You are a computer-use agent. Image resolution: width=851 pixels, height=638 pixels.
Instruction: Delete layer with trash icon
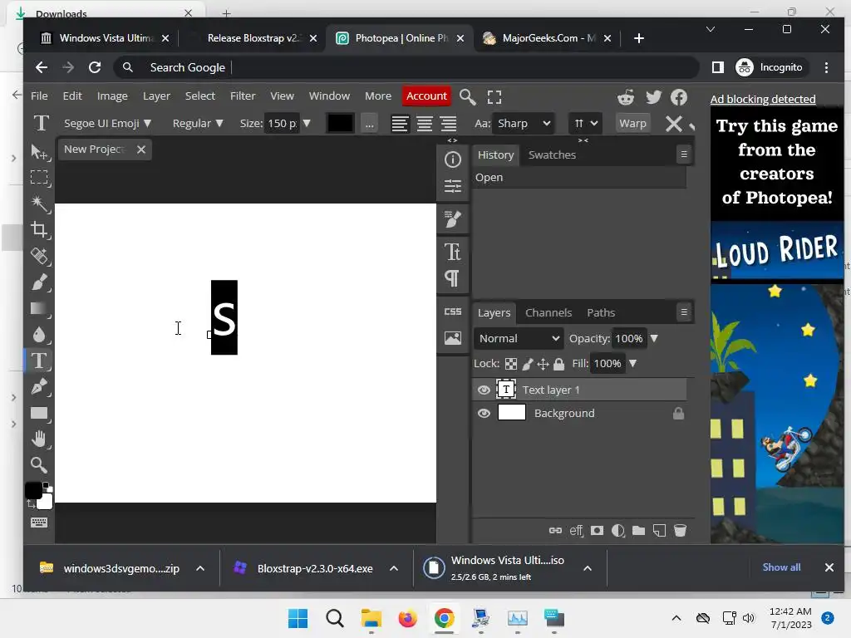point(680,531)
